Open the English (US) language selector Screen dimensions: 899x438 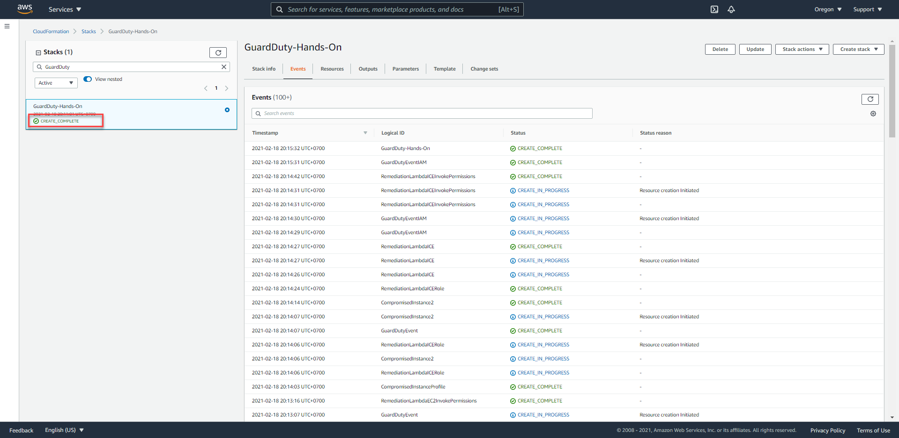[x=64, y=430]
